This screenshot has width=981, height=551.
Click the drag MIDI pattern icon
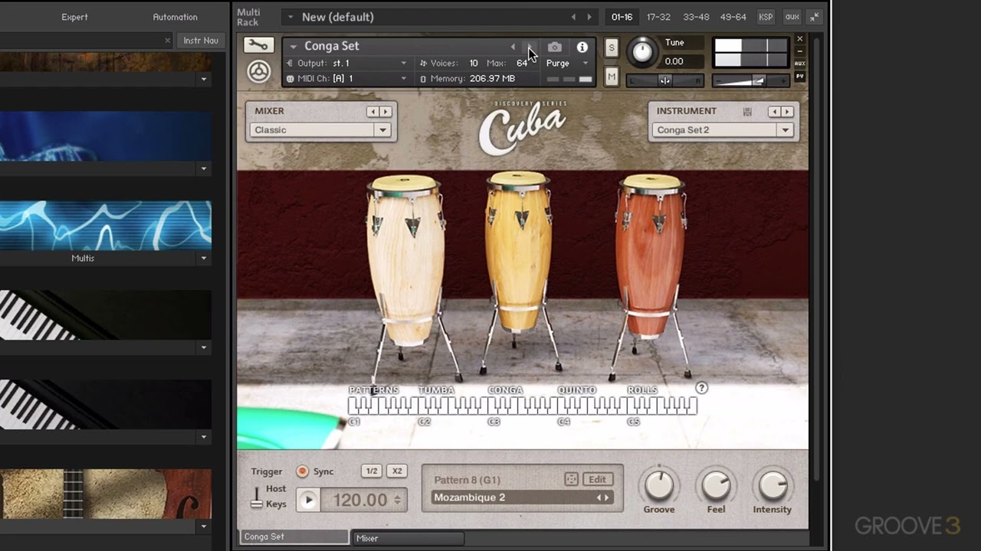pos(571,480)
